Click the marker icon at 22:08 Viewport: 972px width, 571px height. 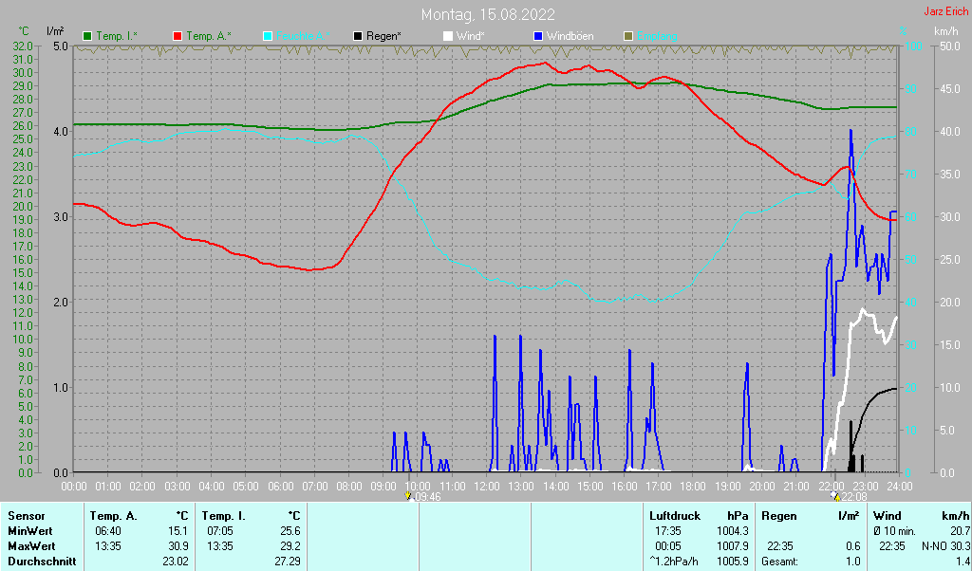pos(835,495)
